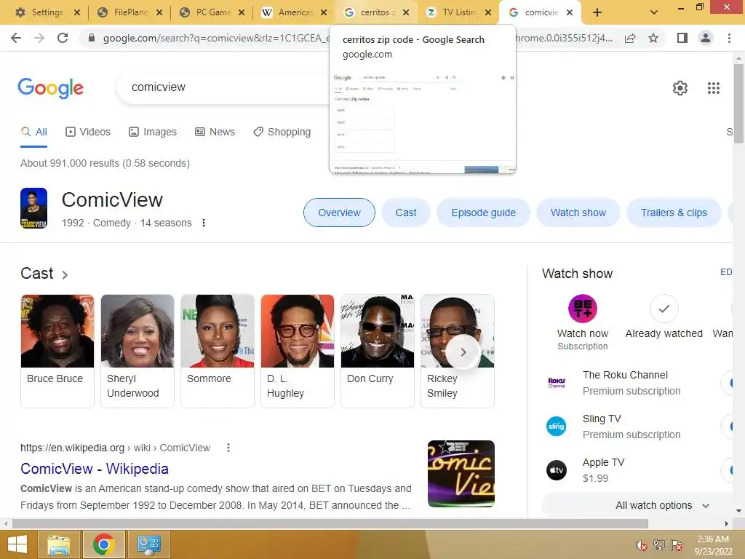Advance the cast carousel right arrow
Image resolution: width=745 pixels, height=559 pixels.
coord(463,352)
